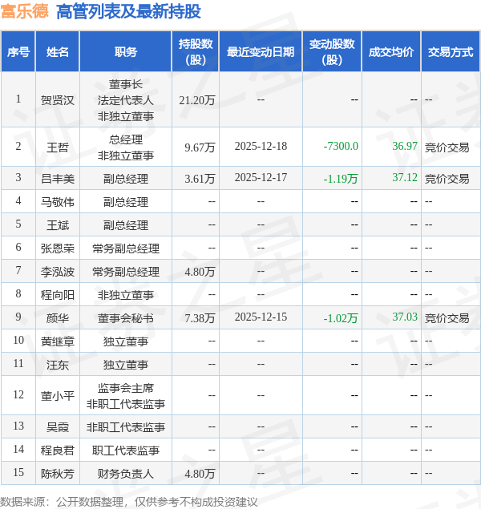
Task: Click the average price 37.03
Action: (405, 317)
